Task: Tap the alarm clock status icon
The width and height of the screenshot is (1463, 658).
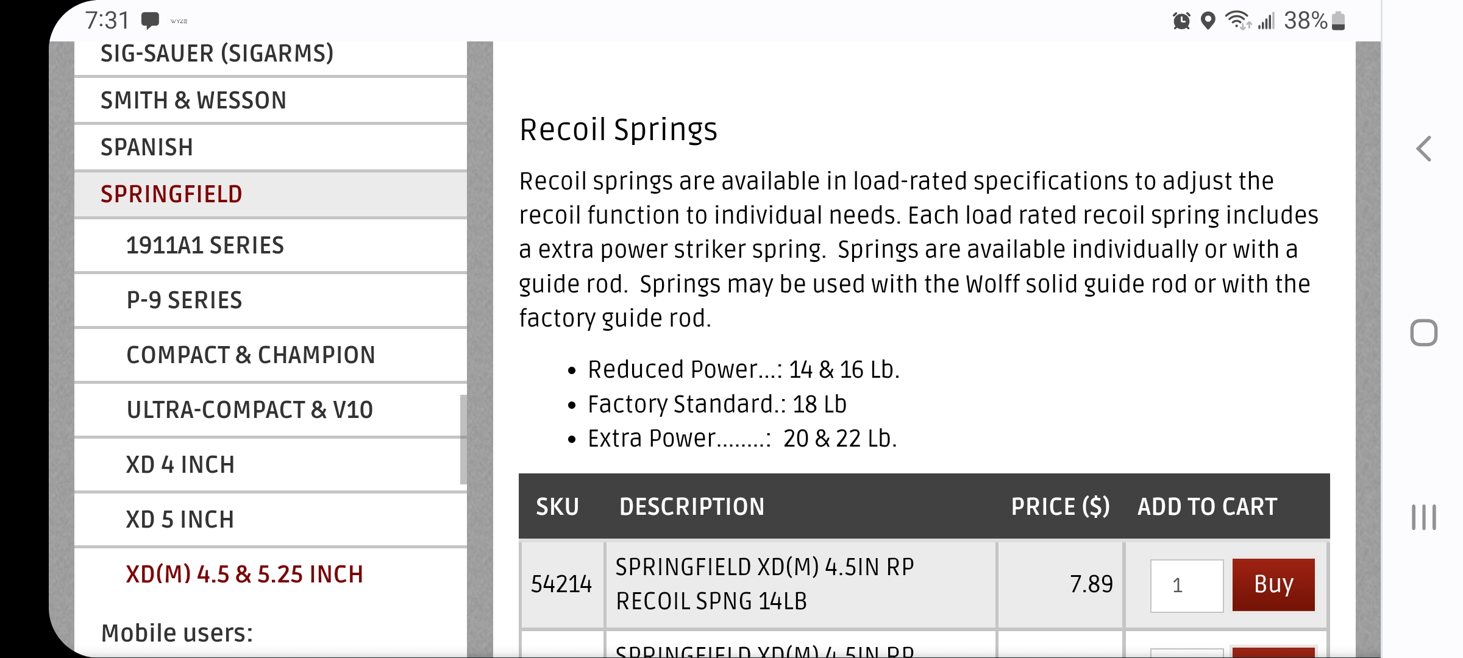Action: 1181,21
